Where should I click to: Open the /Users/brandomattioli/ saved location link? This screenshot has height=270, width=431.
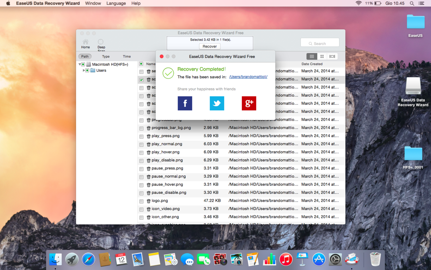(248, 77)
